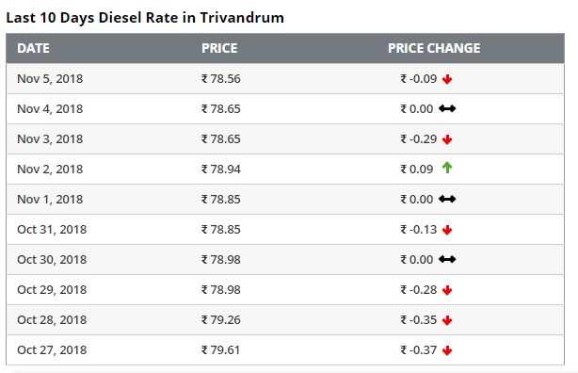Screen dimensions: 578x373
Task: Select the Nov 5, 2018 date cell
Action: (x=50, y=78)
